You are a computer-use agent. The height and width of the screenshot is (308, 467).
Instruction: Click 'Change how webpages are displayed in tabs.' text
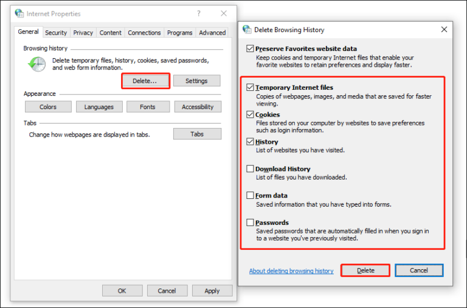pyautogui.click(x=89, y=135)
